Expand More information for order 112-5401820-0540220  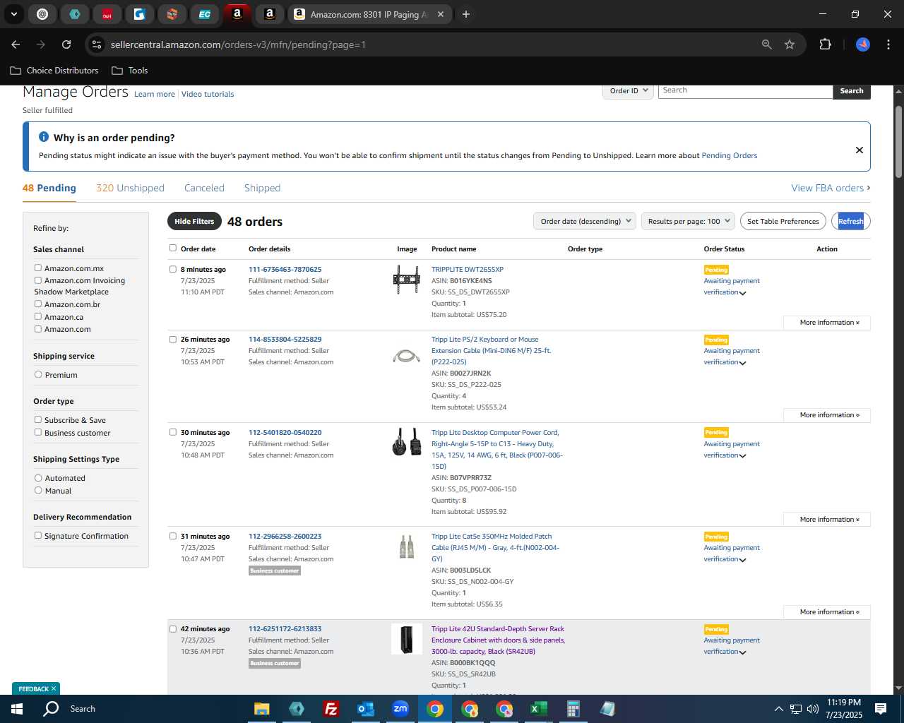[827, 520]
